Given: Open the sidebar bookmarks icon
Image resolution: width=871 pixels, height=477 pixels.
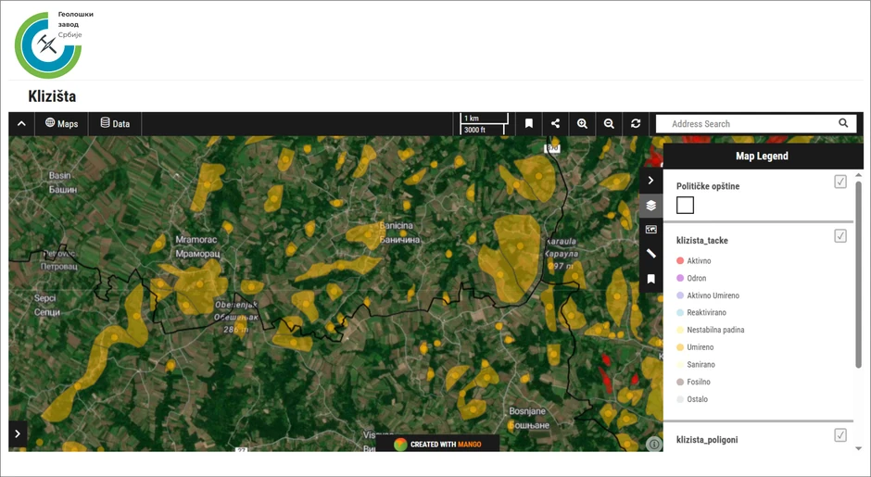Looking at the screenshot, I should click(x=651, y=279).
